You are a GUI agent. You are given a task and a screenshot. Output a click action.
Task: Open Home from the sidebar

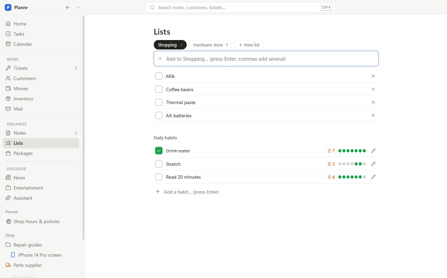41,24
